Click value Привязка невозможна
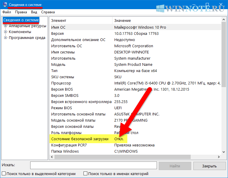This screenshot has width=228, height=178. click(134, 145)
